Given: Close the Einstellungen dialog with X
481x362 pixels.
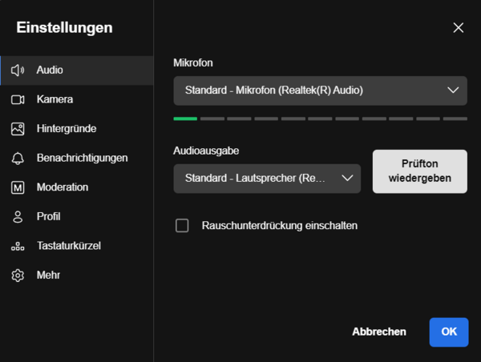Looking at the screenshot, I should tap(459, 27).
